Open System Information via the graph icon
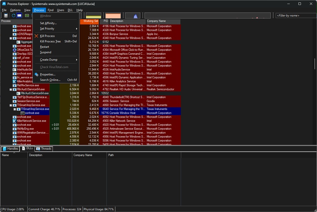This screenshot has height=212, width=317. click(27, 16)
